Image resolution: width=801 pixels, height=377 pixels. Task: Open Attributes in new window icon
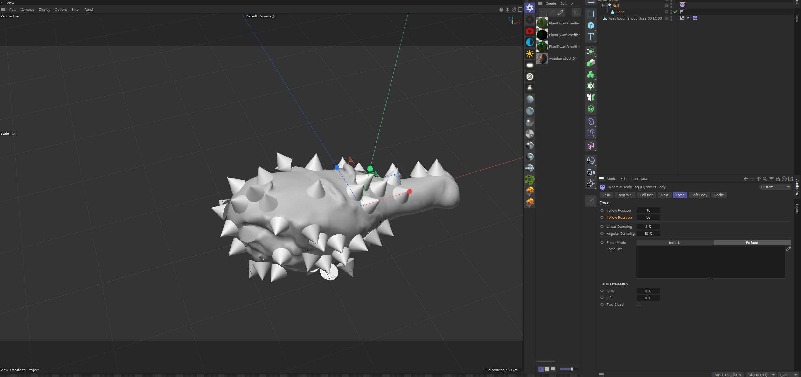(x=791, y=179)
